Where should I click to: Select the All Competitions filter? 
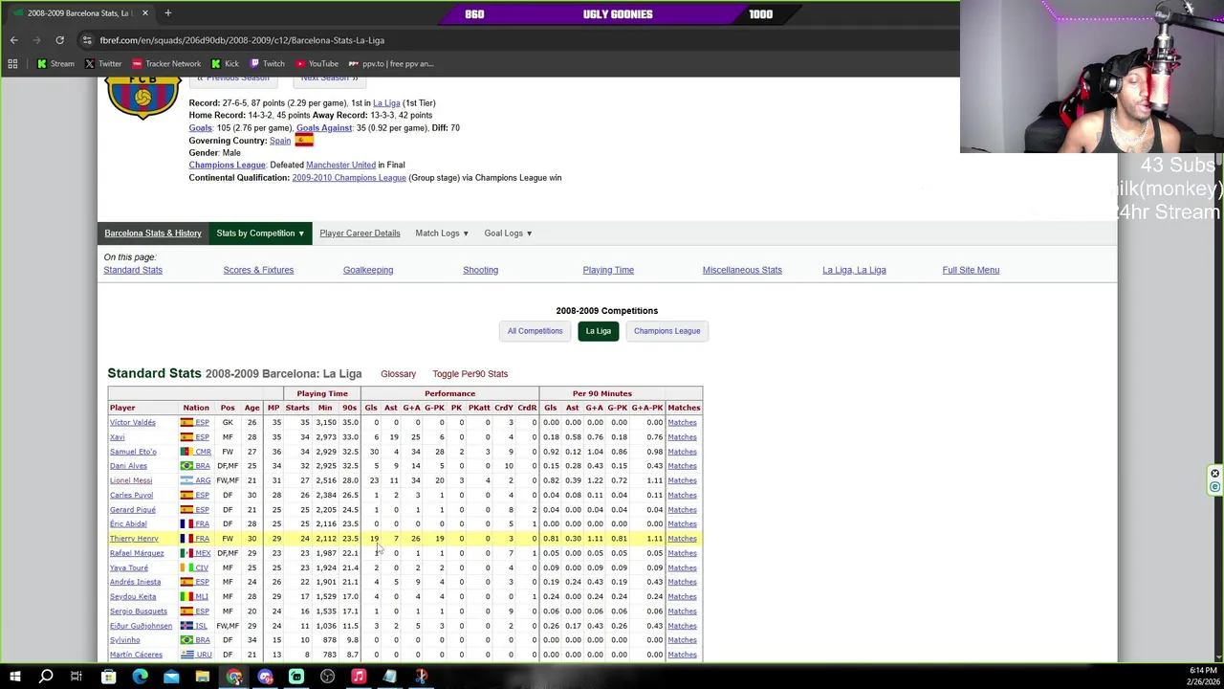pos(535,331)
